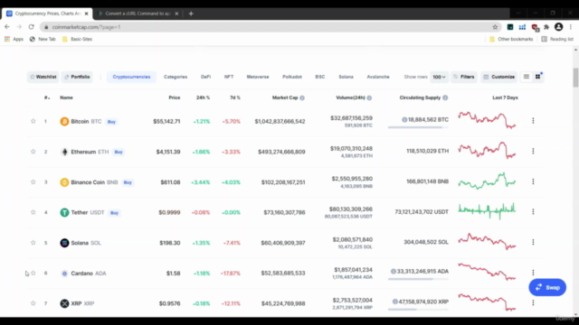Bookmark this page with star icon
579x325 pixels.
pos(495,27)
